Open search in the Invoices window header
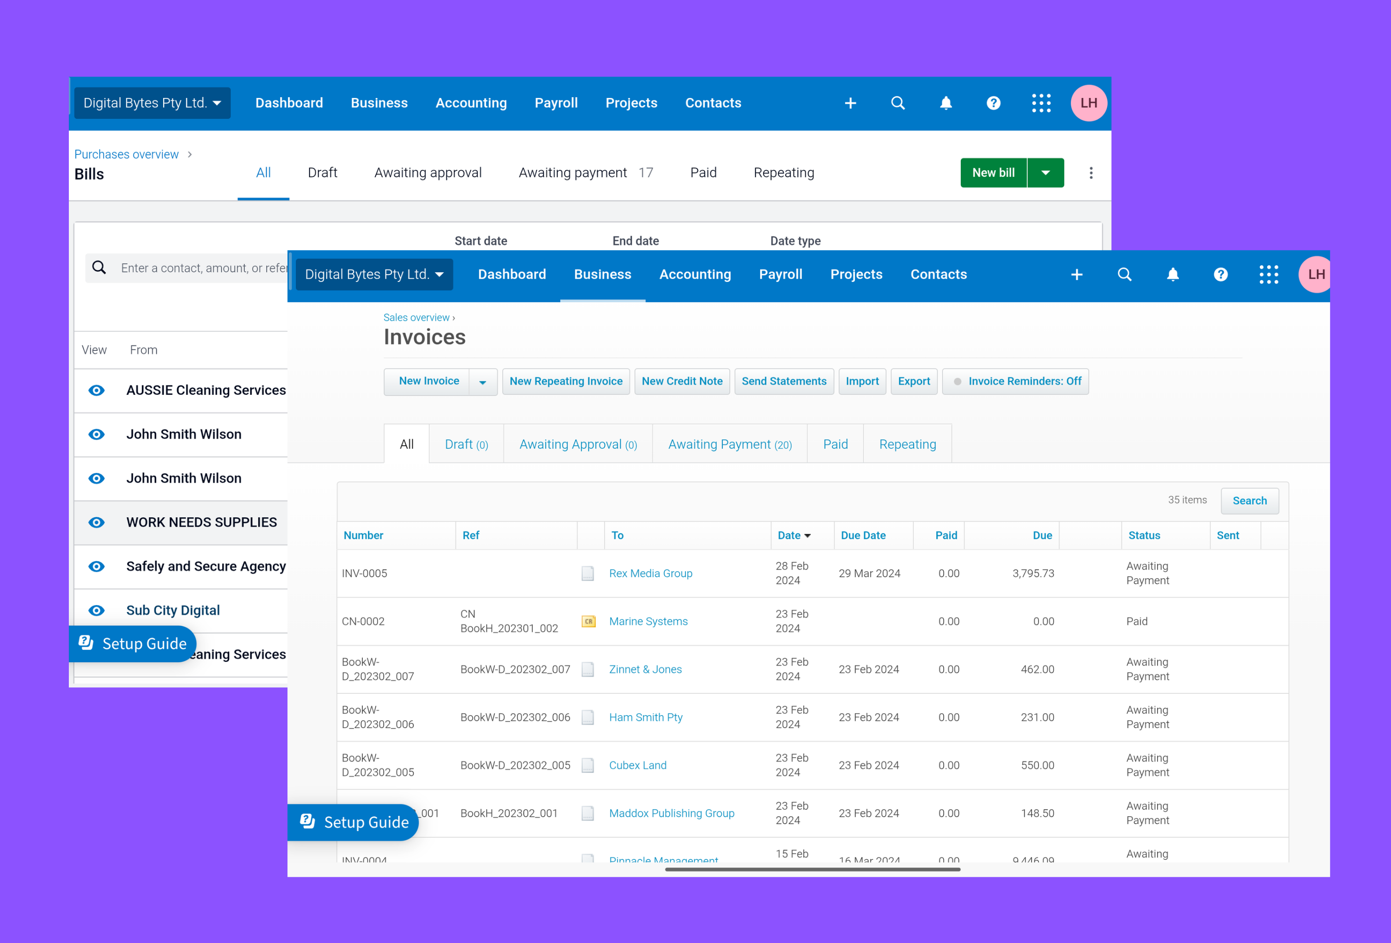The image size is (1391, 943). pyautogui.click(x=1124, y=274)
